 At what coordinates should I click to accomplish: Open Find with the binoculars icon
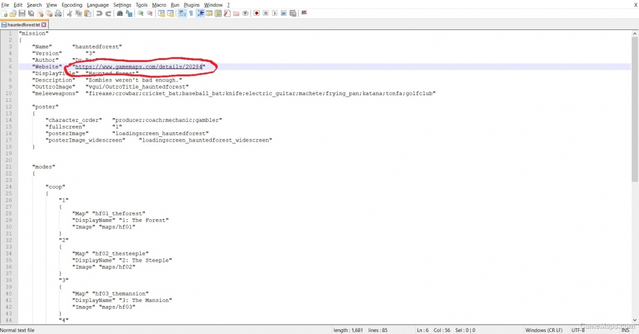pos(120,14)
